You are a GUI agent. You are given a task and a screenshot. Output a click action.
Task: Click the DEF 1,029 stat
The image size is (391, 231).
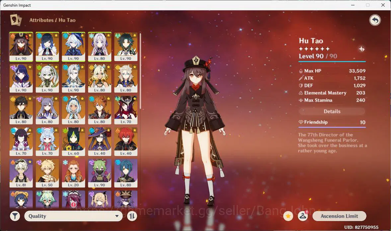click(332, 85)
